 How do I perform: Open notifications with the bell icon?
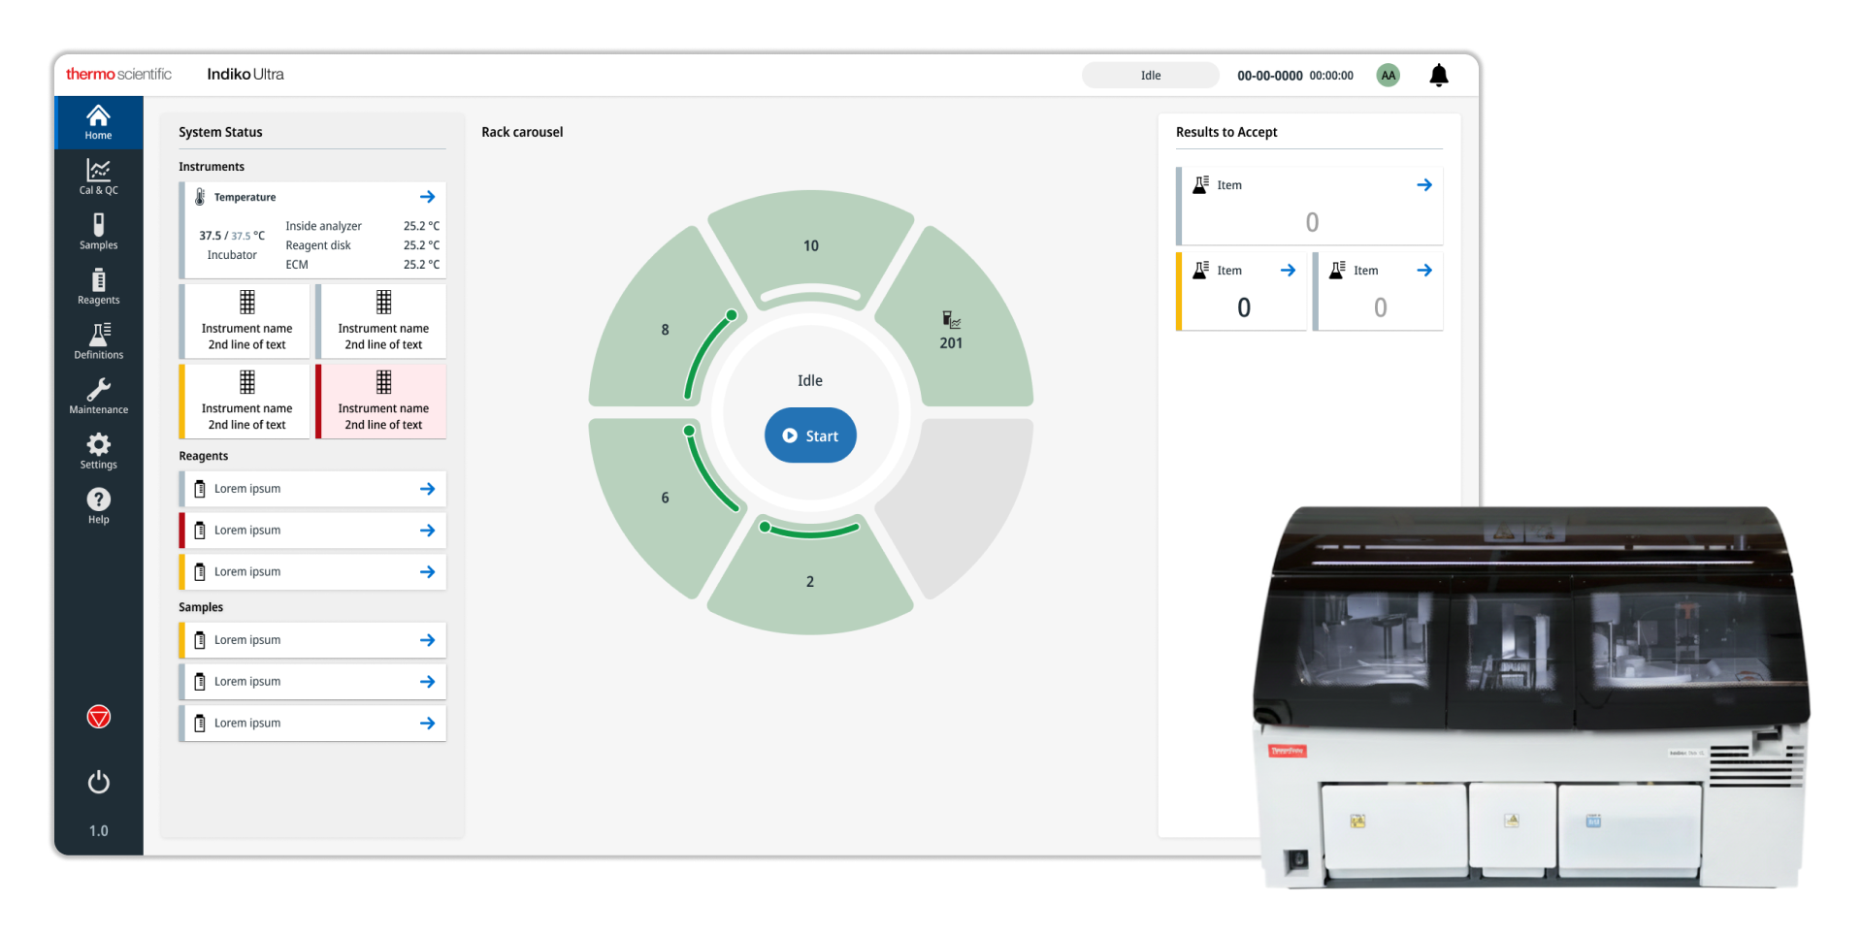(1439, 75)
